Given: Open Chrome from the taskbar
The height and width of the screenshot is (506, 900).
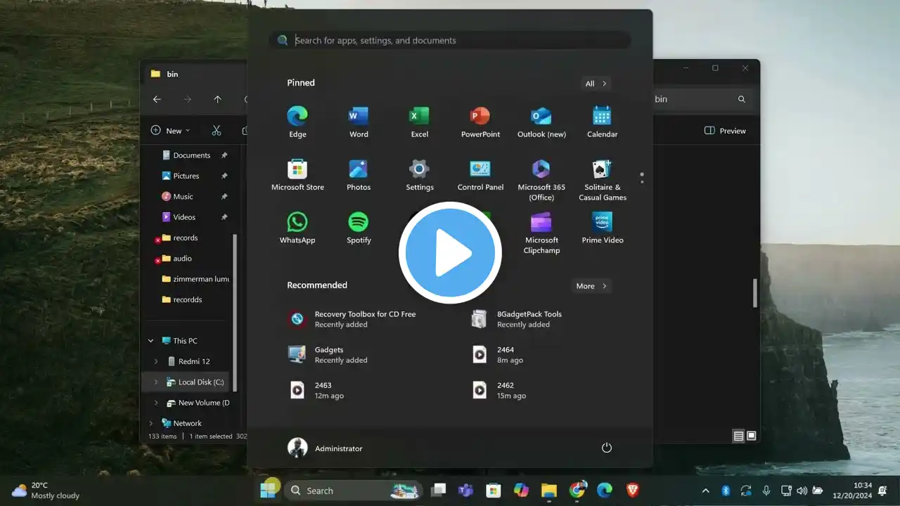Looking at the screenshot, I should pos(577,491).
